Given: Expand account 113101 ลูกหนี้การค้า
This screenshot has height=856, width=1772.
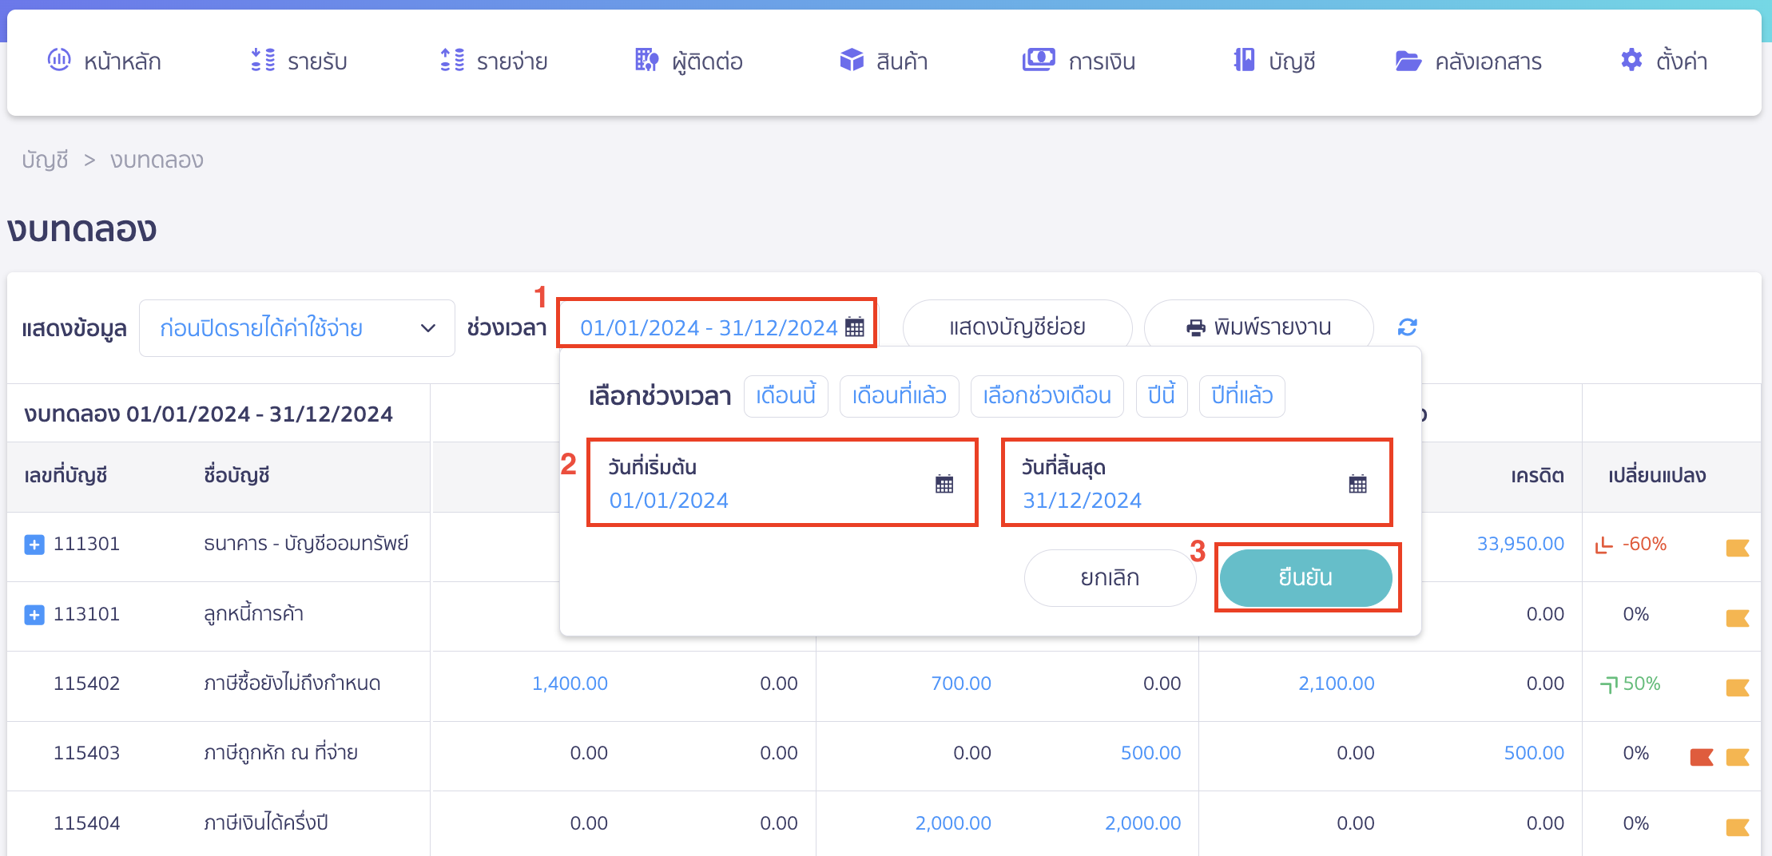Looking at the screenshot, I should pos(33,614).
